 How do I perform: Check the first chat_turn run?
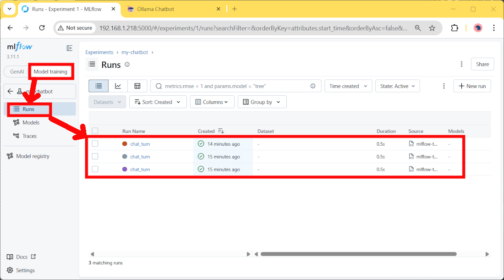coord(95,143)
